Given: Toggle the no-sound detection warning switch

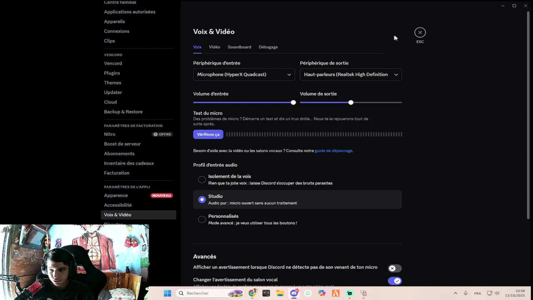Looking at the screenshot, I should click(x=395, y=268).
